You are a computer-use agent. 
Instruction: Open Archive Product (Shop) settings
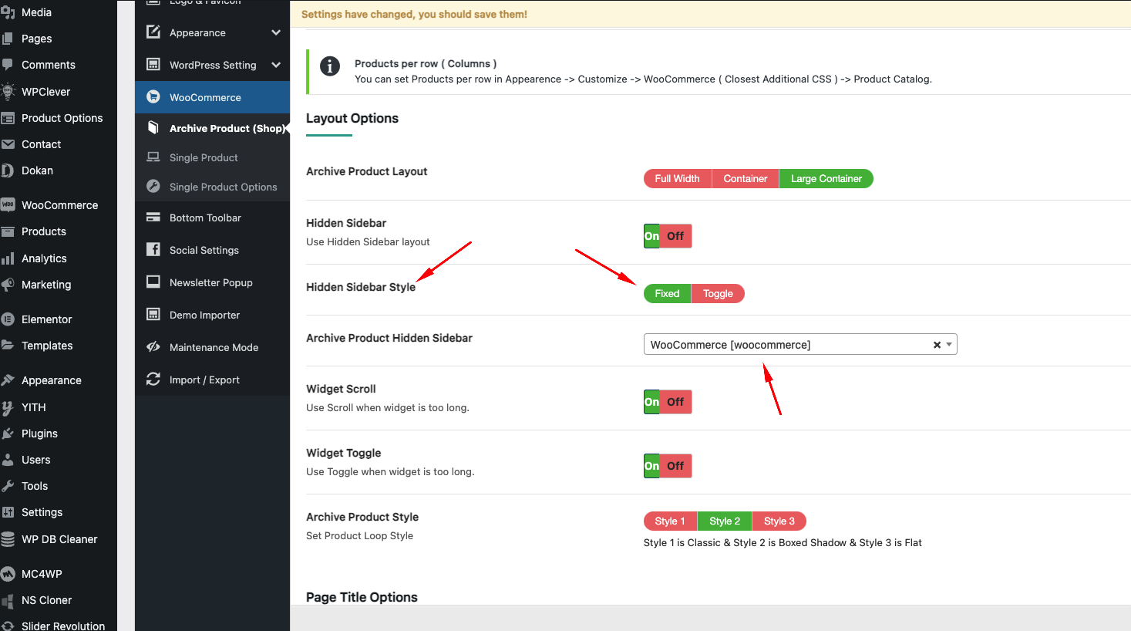pyautogui.click(x=213, y=128)
